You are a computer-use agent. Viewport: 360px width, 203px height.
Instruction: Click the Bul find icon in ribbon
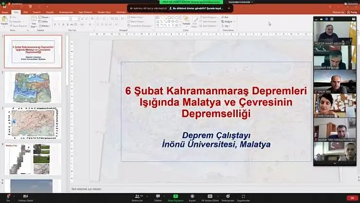(x=226, y=17)
